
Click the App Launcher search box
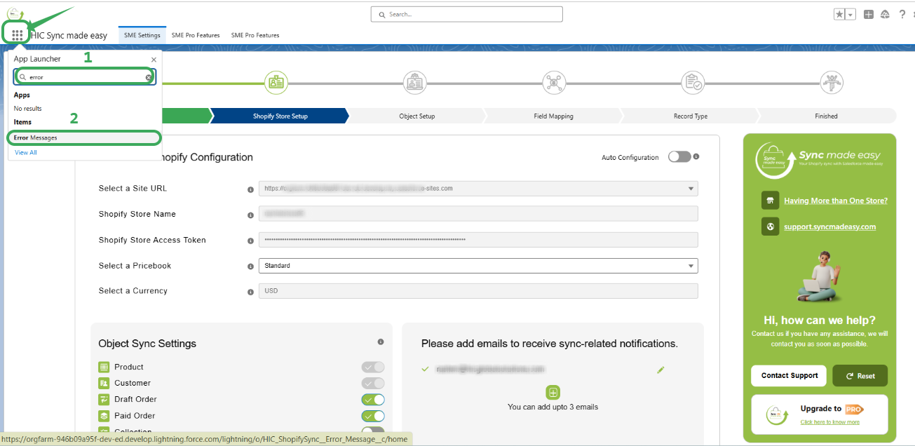click(x=85, y=77)
